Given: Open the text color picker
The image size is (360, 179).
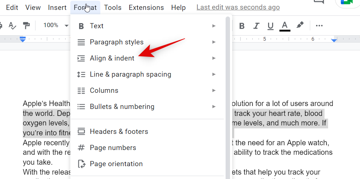Looking at the screenshot, I should [285, 26].
